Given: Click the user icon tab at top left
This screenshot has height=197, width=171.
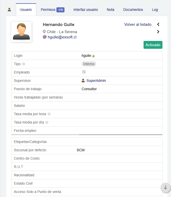Looking at the screenshot, I should click(x=9, y=10).
